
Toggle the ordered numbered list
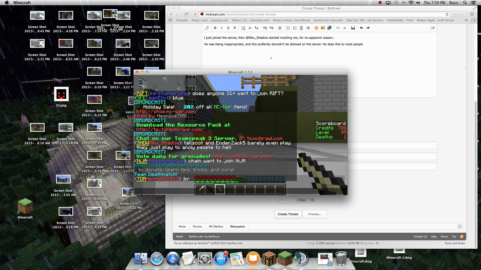click(295, 28)
